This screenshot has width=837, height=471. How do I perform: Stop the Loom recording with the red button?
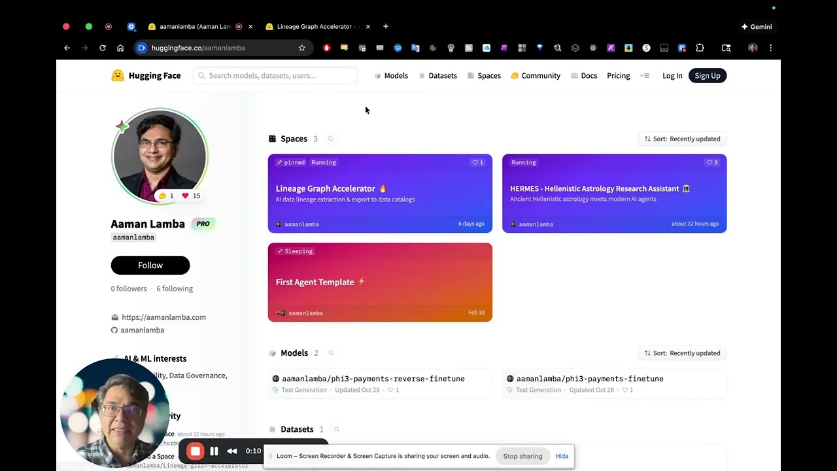[195, 451]
